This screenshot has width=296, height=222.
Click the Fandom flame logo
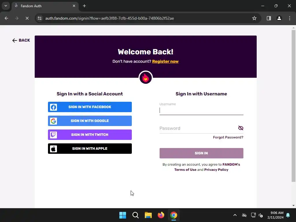[x=146, y=77]
